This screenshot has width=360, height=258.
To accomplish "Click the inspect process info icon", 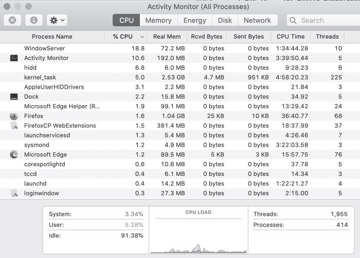I will [34, 21].
